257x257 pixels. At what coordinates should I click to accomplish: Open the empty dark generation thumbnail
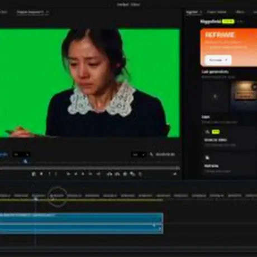point(216,97)
